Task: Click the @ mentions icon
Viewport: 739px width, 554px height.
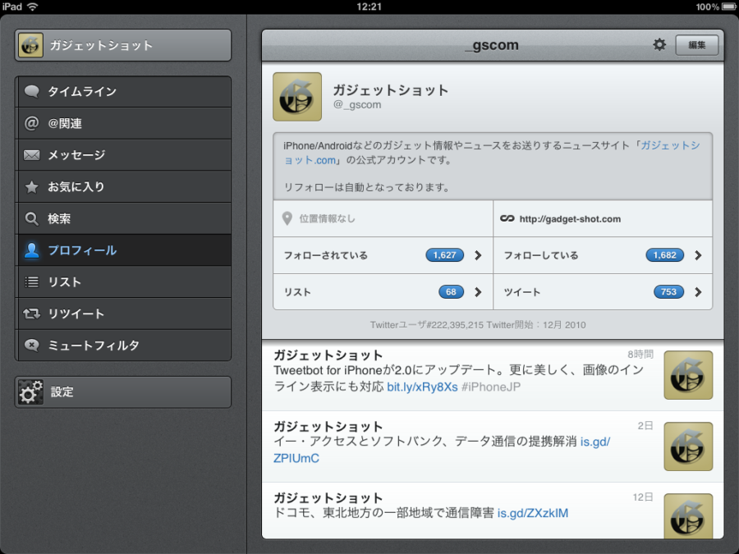Action: click(31, 123)
